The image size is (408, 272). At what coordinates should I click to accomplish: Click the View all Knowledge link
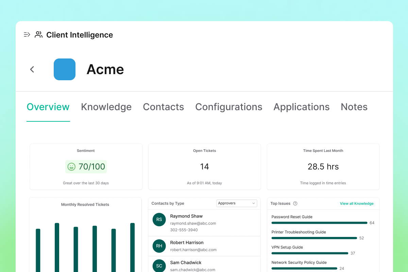click(357, 204)
